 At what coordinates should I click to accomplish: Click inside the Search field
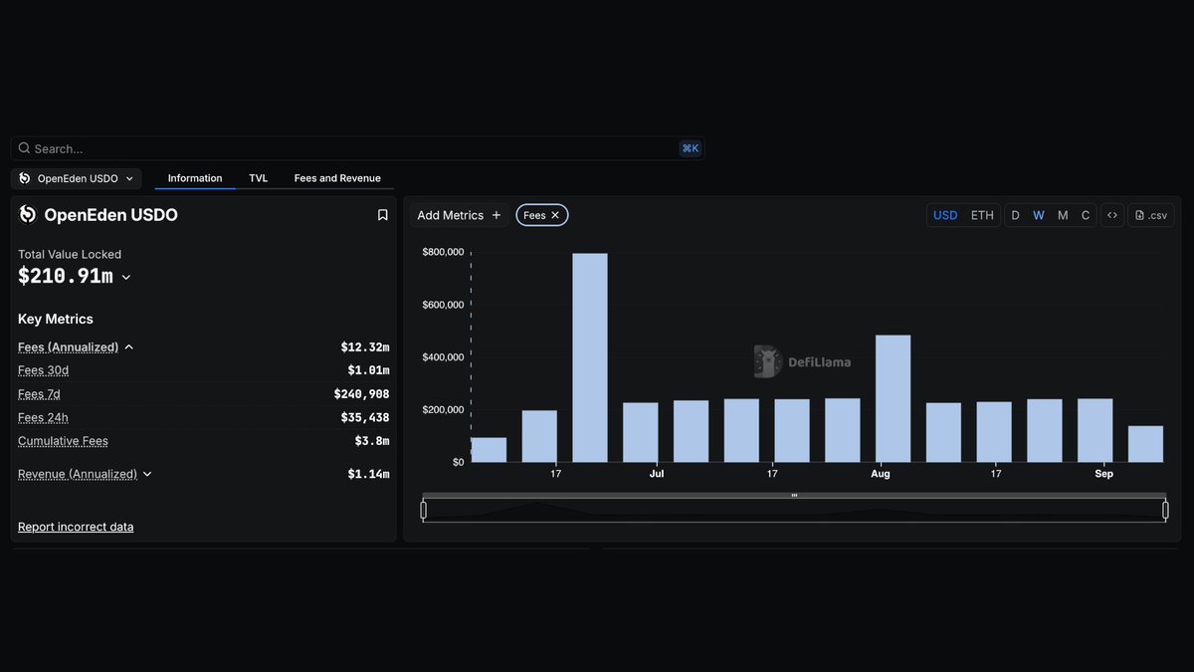pos(357,148)
